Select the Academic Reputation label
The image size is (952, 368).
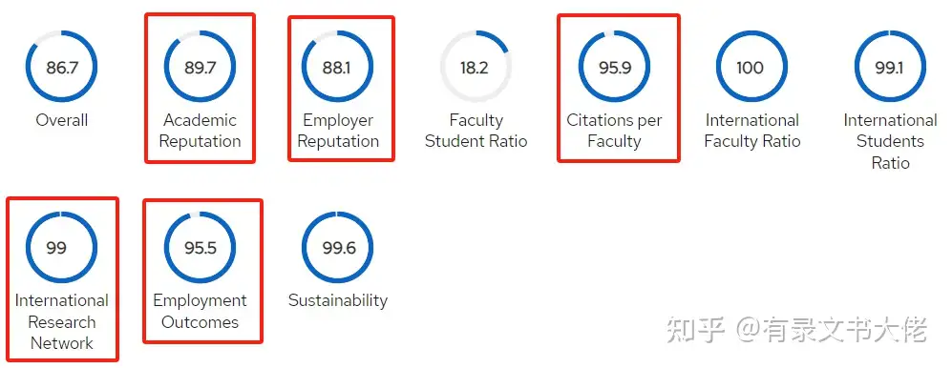[200, 131]
